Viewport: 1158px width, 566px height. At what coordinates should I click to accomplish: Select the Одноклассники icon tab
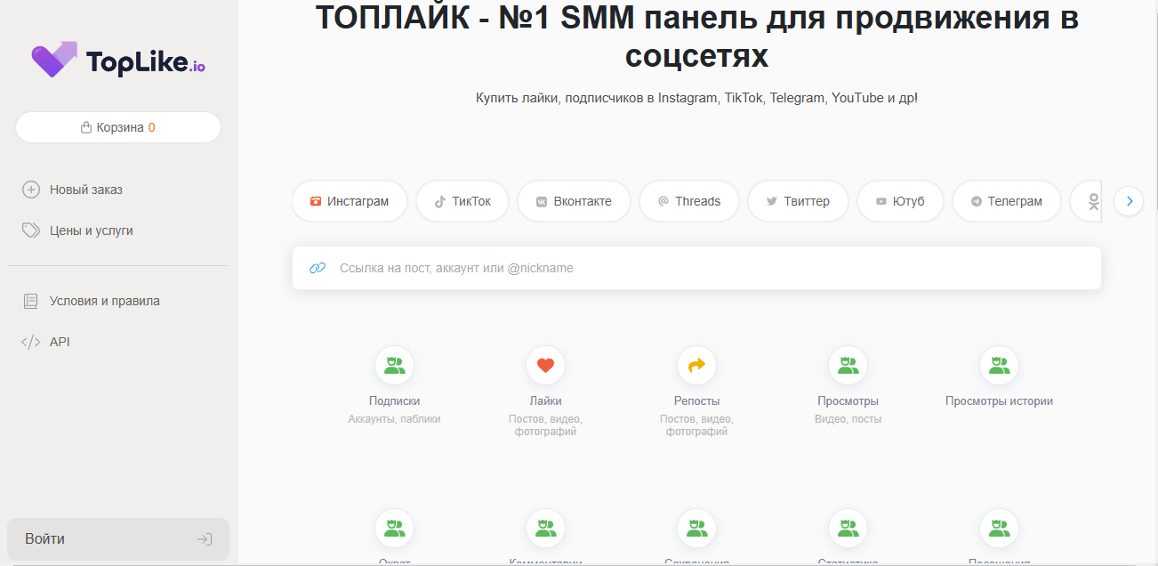click(x=1086, y=201)
